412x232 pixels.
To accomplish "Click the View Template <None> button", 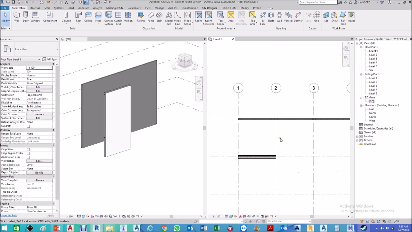I will coord(39,180).
